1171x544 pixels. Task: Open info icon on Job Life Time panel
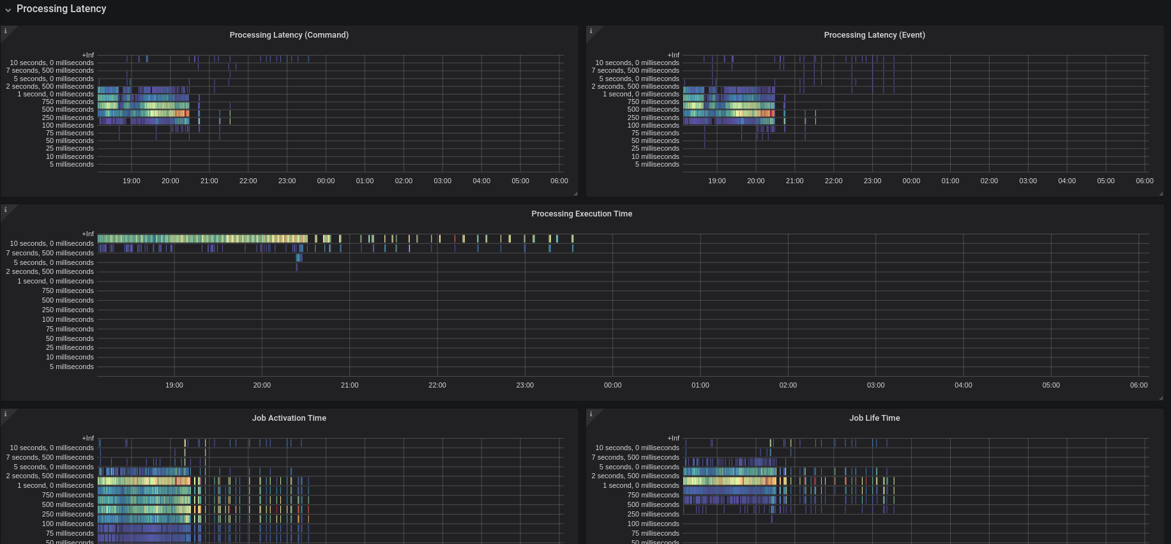pos(591,414)
